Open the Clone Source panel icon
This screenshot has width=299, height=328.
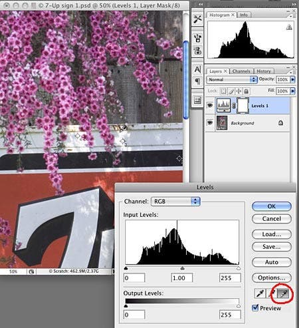[x=197, y=51]
